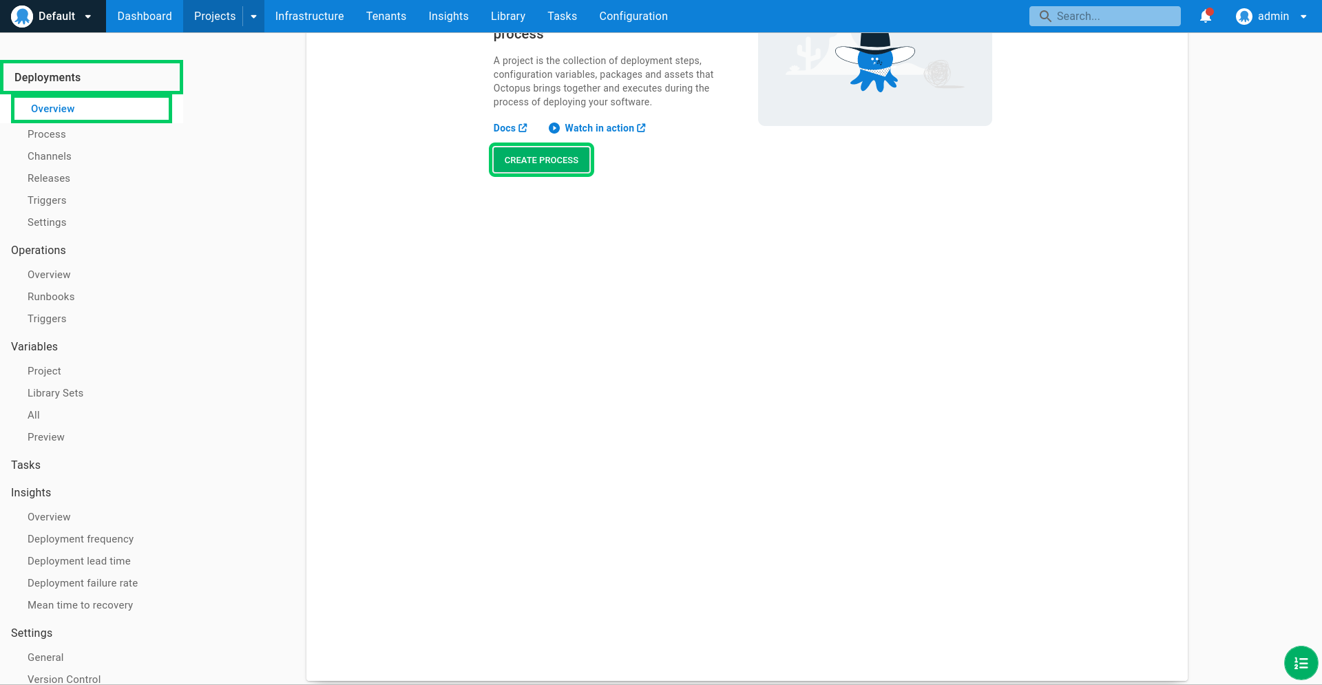Open Library Sets in the sidebar
Viewport: 1322px width, 685px height.
tap(55, 393)
